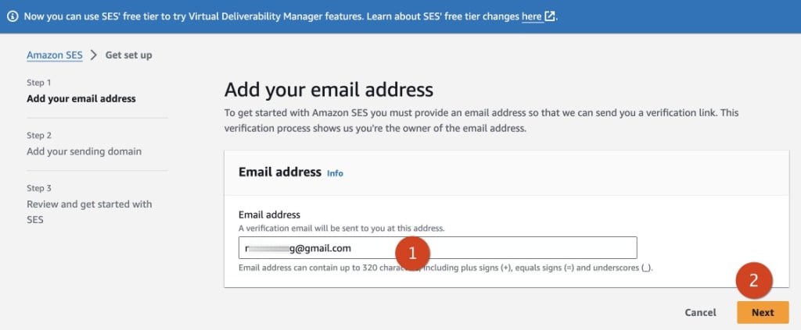
Task: Click the Email address panel header
Action: pyautogui.click(x=506, y=172)
